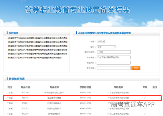The width and height of the screenshot is (163, 116).
Task: Click the 备注 column header
Action: click(155, 87)
